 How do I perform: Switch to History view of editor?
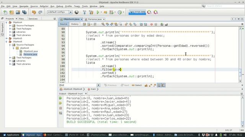75,24
